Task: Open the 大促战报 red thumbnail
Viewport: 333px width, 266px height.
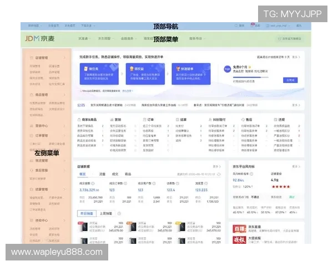Action: coord(239,240)
